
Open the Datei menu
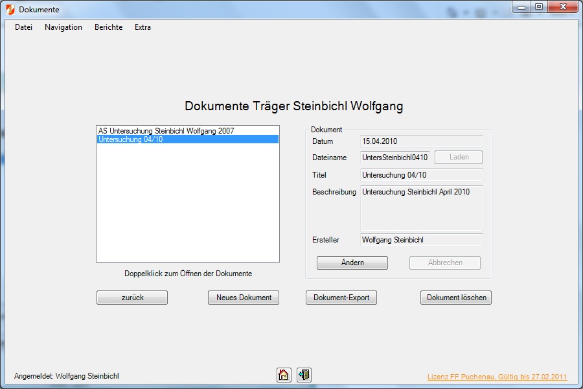pyautogui.click(x=23, y=27)
